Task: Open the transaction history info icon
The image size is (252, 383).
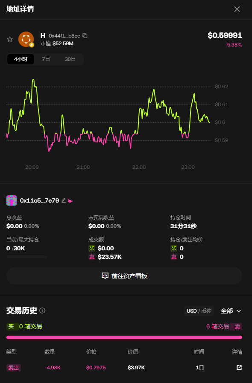Action: coord(42,310)
